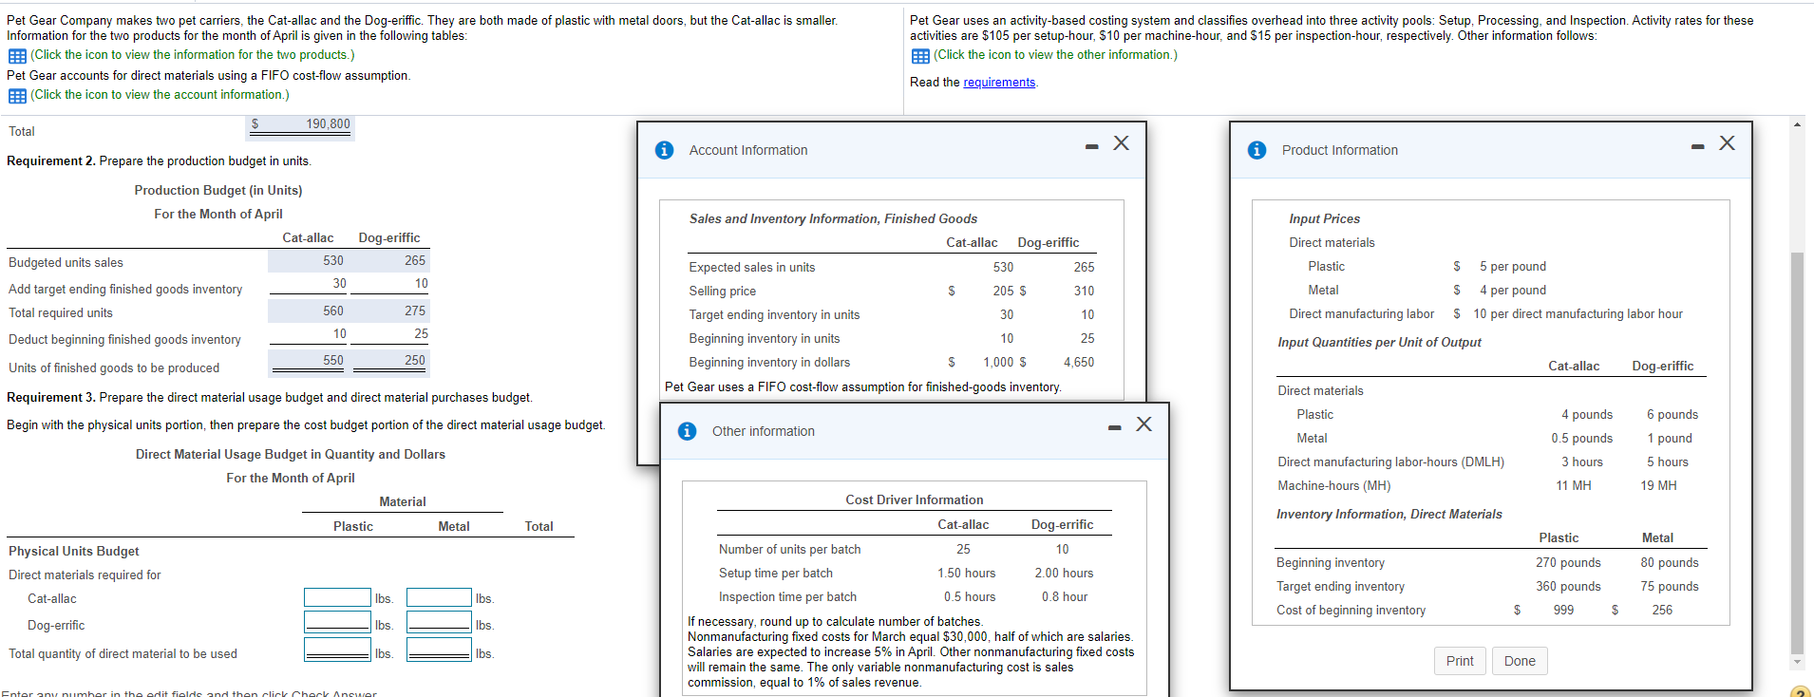1814x697 pixels.
Task: Click 'Input Quantities per Unit of Output' heading
Action: point(1379,343)
